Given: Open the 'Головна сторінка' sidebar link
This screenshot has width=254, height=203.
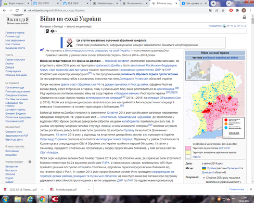Looking at the screenshot, I should [15, 33].
